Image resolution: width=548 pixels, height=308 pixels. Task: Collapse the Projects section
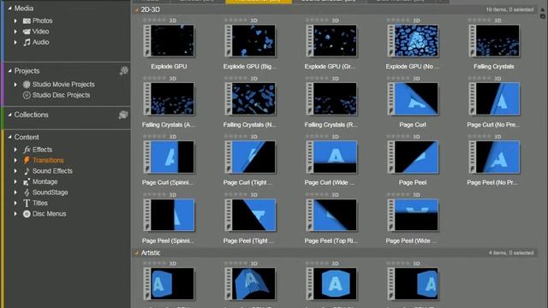click(x=9, y=71)
